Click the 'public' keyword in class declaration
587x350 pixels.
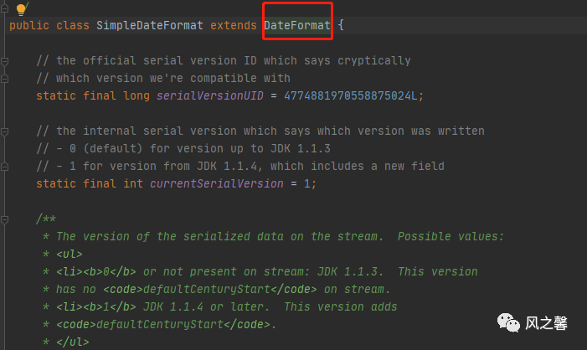pos(29,25)
